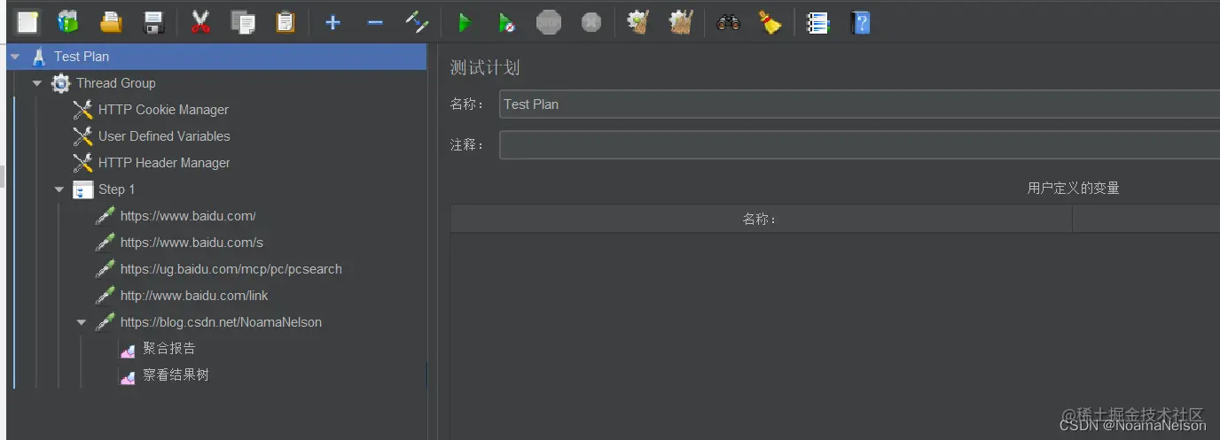This screenshot has width=1220, height=440.
Task: Open the 察看结果树 listener
Action: (176, 375)
